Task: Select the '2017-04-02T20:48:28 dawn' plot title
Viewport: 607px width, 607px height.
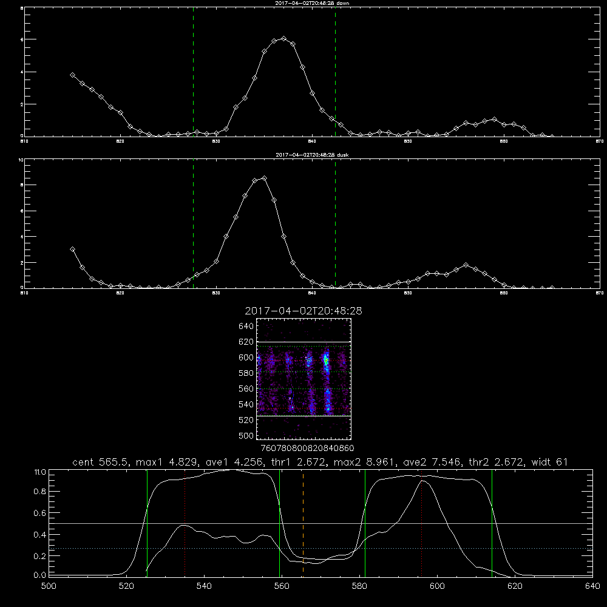Action: pos(312,3)
